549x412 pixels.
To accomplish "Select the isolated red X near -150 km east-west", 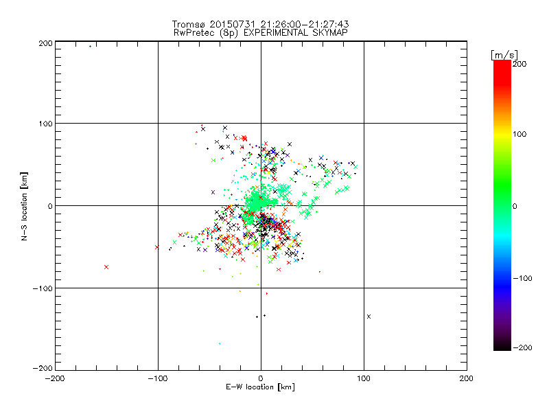I will tap(106, 267).
